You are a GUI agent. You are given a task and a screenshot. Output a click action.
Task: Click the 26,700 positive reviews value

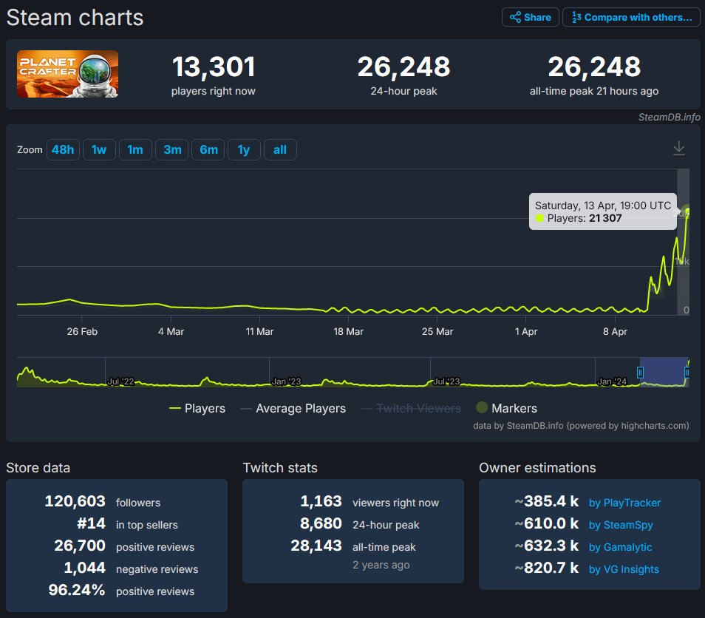80,546
